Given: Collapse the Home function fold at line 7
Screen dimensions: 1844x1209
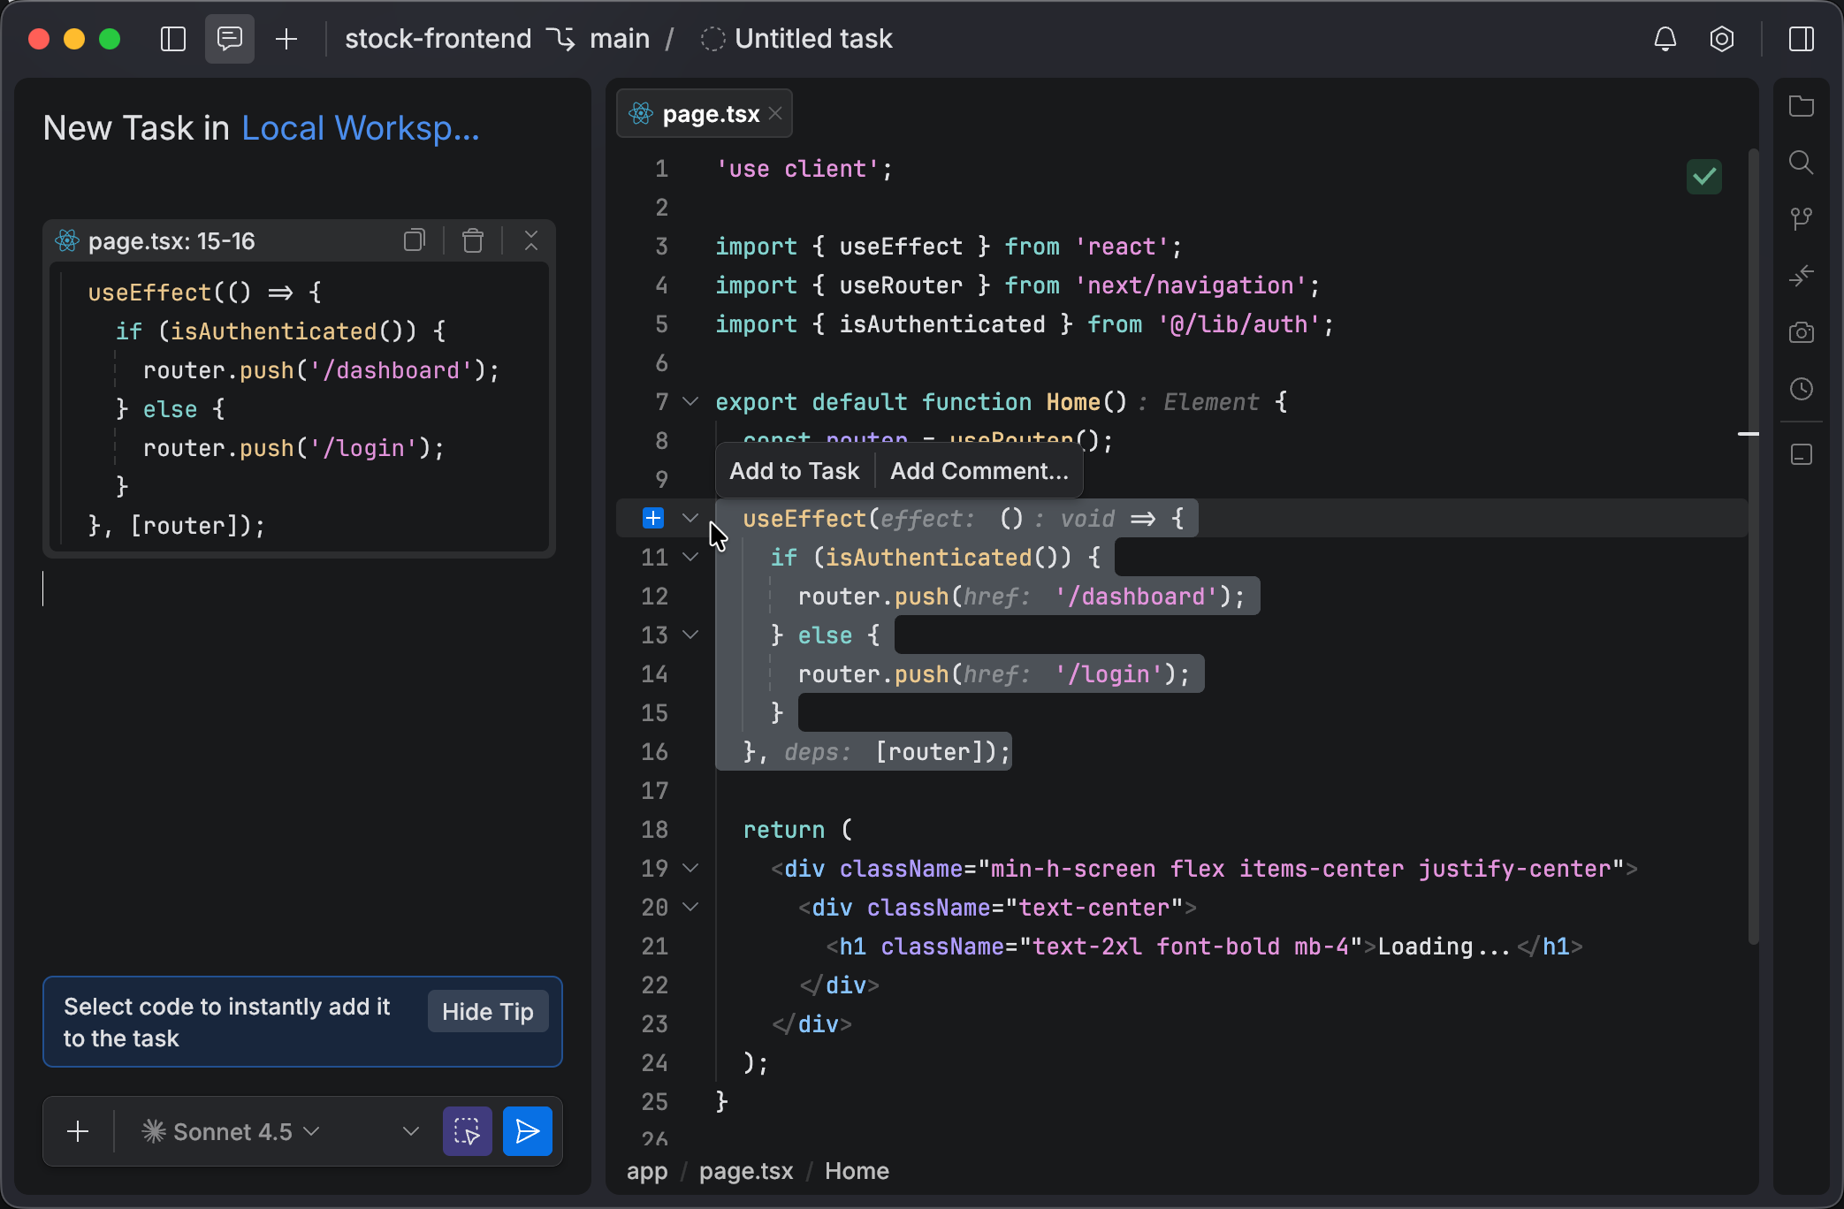Looking at the screenshot, I should (690, 401).
